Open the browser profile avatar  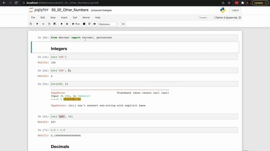tap(248, 3)
